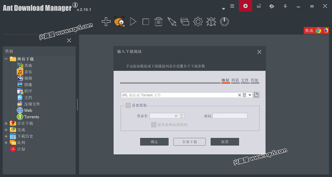Select the Web category
The width and height of the screenshot is (332, 177).
[28, 110]
